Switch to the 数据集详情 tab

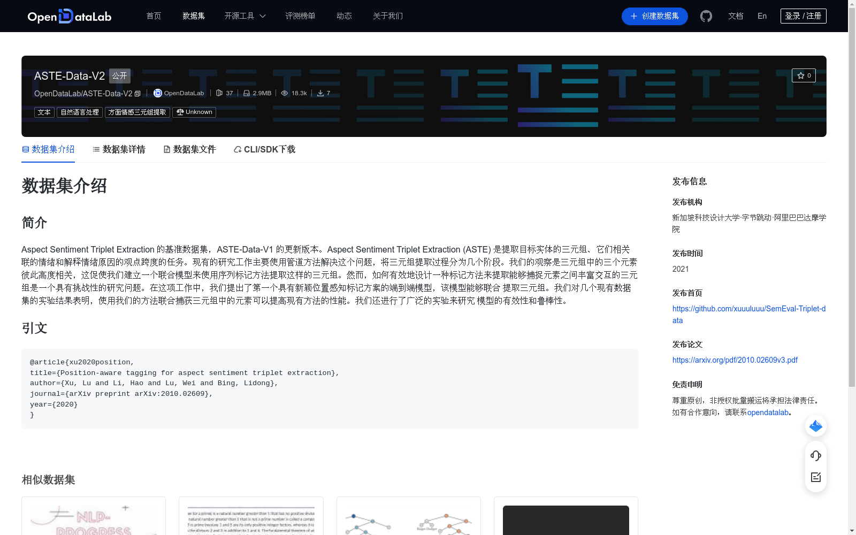click(x=119, y=149)
